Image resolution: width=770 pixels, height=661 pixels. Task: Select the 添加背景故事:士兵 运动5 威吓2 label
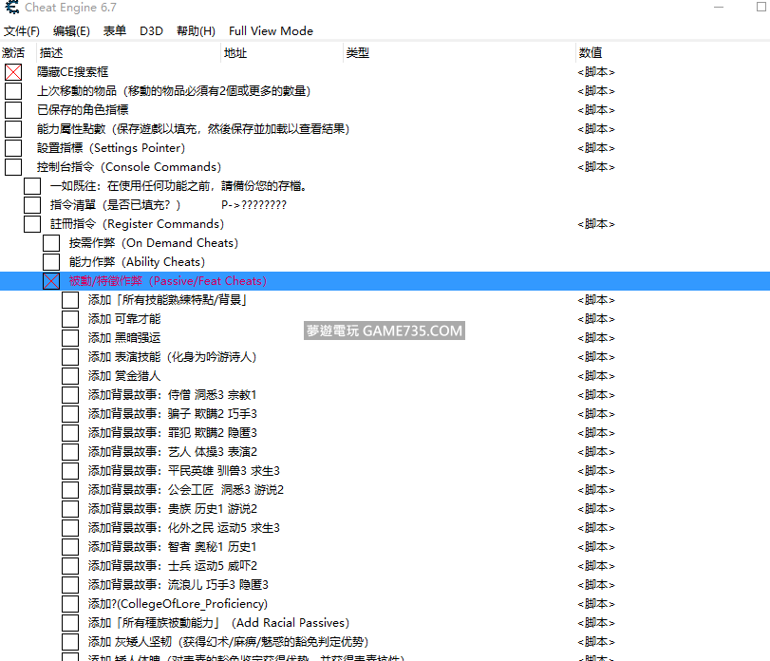173,566
